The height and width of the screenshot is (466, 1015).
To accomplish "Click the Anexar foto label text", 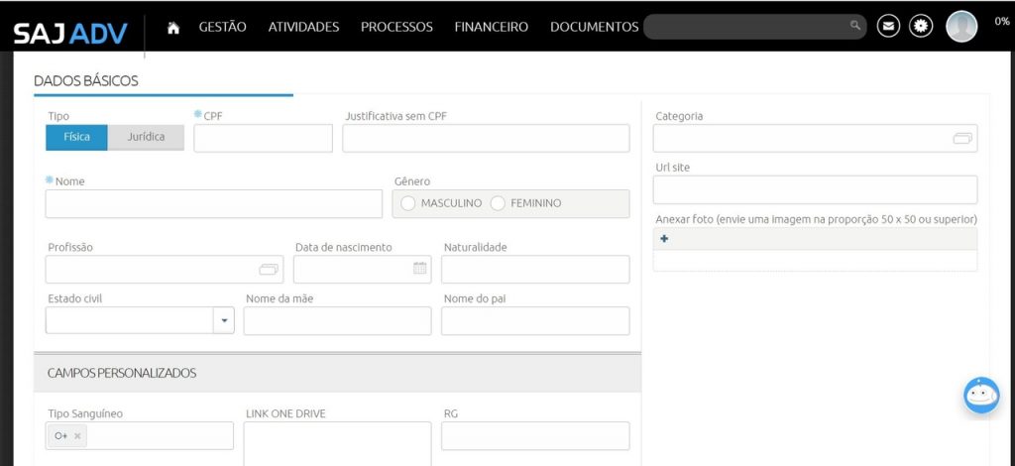I will point(816,219).
